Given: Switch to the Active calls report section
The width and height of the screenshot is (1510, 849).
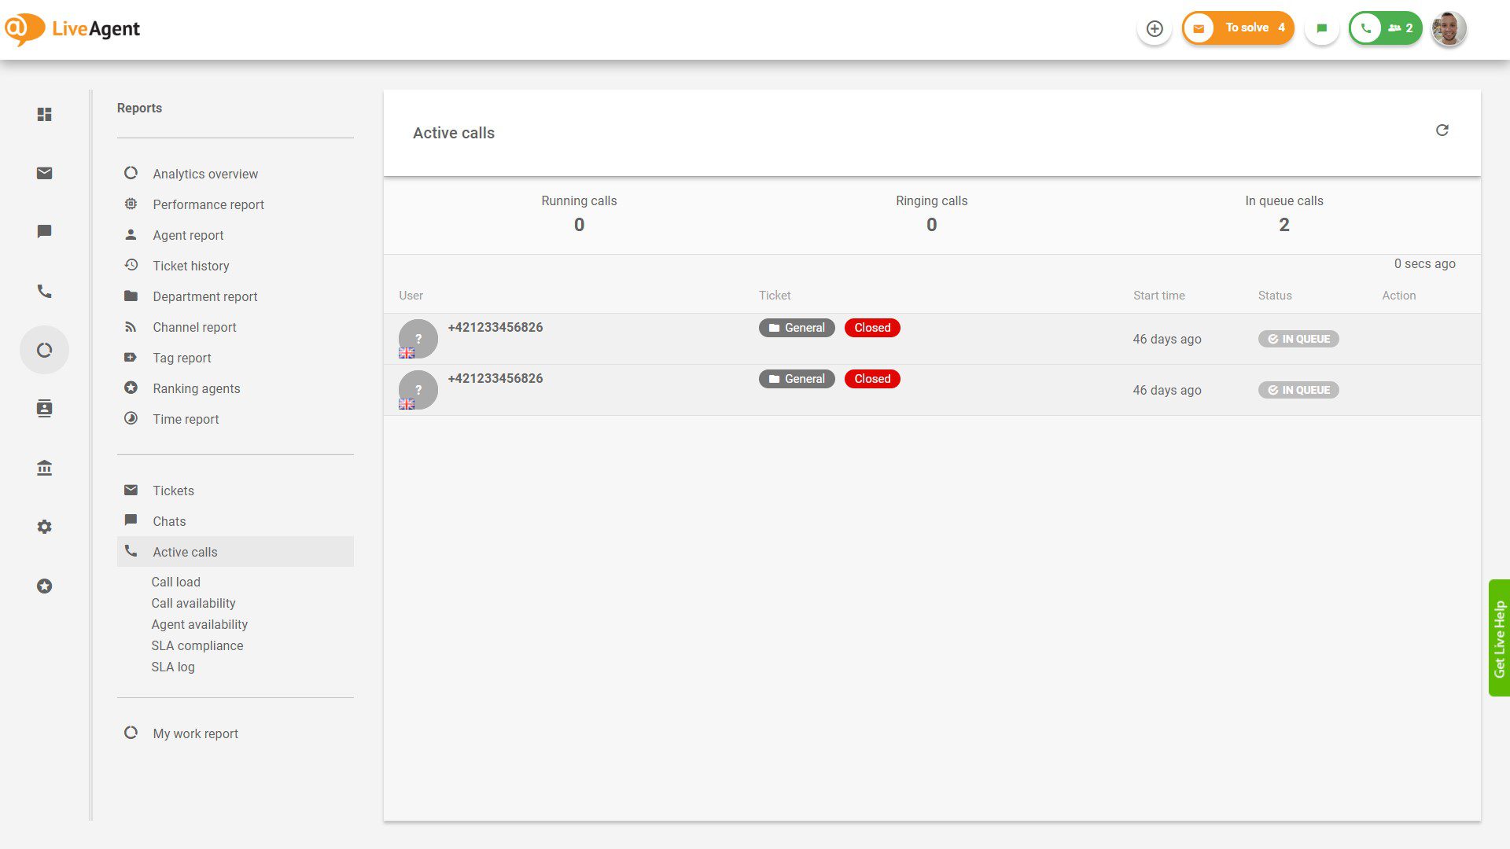Looking at the screenshot, I should (184, 552).
